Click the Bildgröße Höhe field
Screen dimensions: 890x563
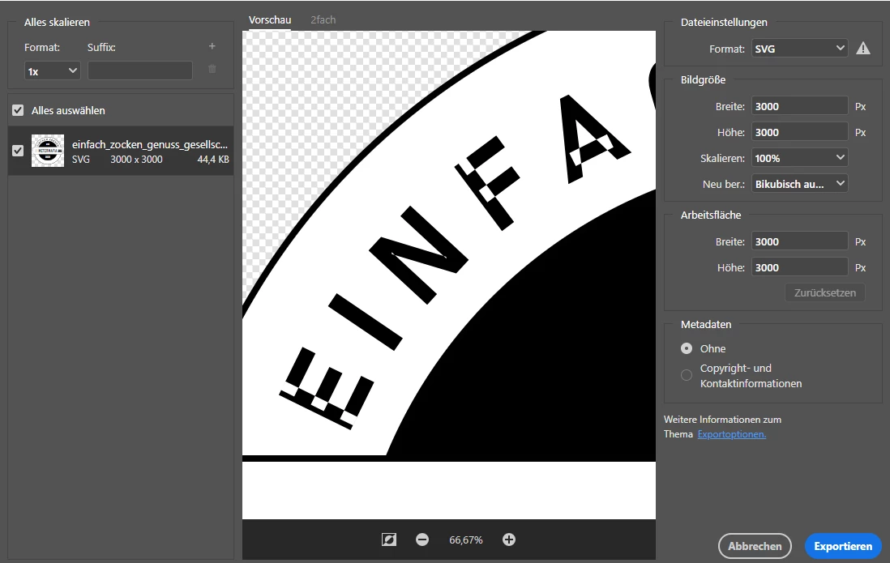799,132
